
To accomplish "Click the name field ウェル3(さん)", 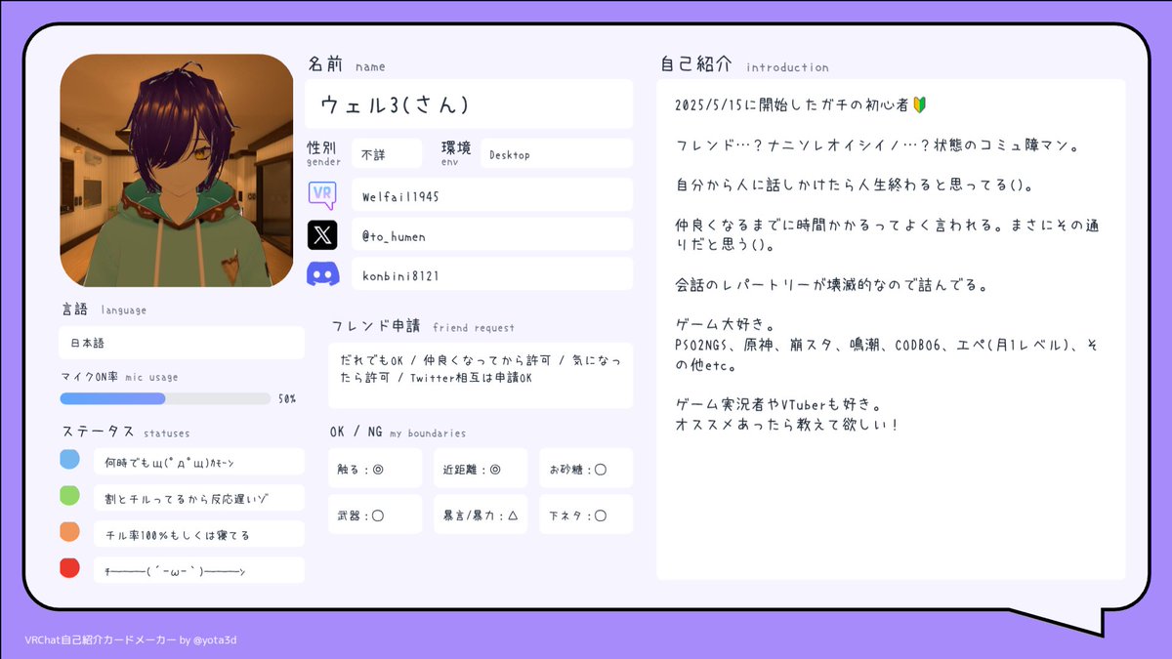I will coord(469,104).
